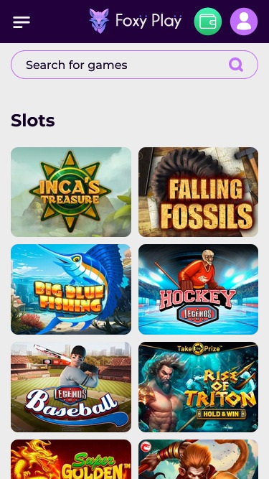Click the Slots section heading
This screenshot has width=269, height=479.
point(33,121)
